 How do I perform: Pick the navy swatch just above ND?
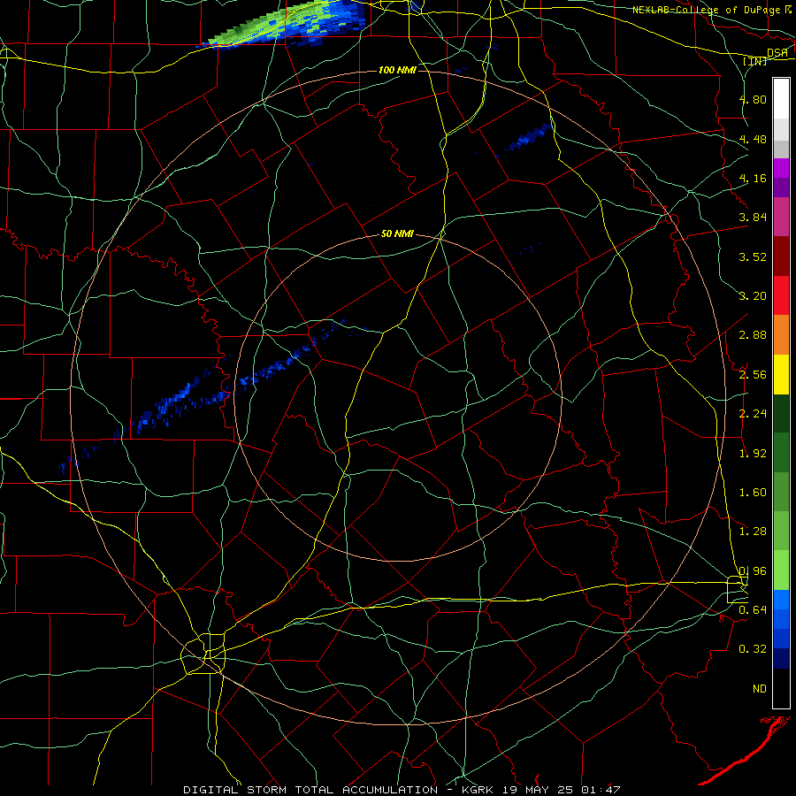[781, 658]
